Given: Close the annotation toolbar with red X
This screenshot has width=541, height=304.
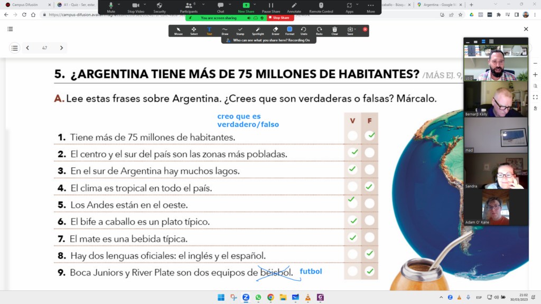Looking at the screenshot, I should [x=365, y=30].
